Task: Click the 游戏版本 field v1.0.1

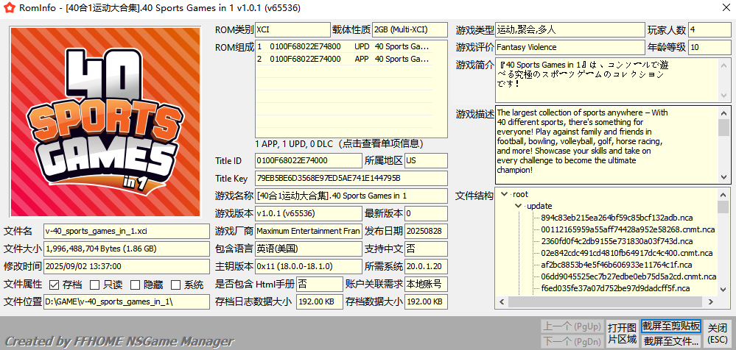Action: [x=309, y=214]
